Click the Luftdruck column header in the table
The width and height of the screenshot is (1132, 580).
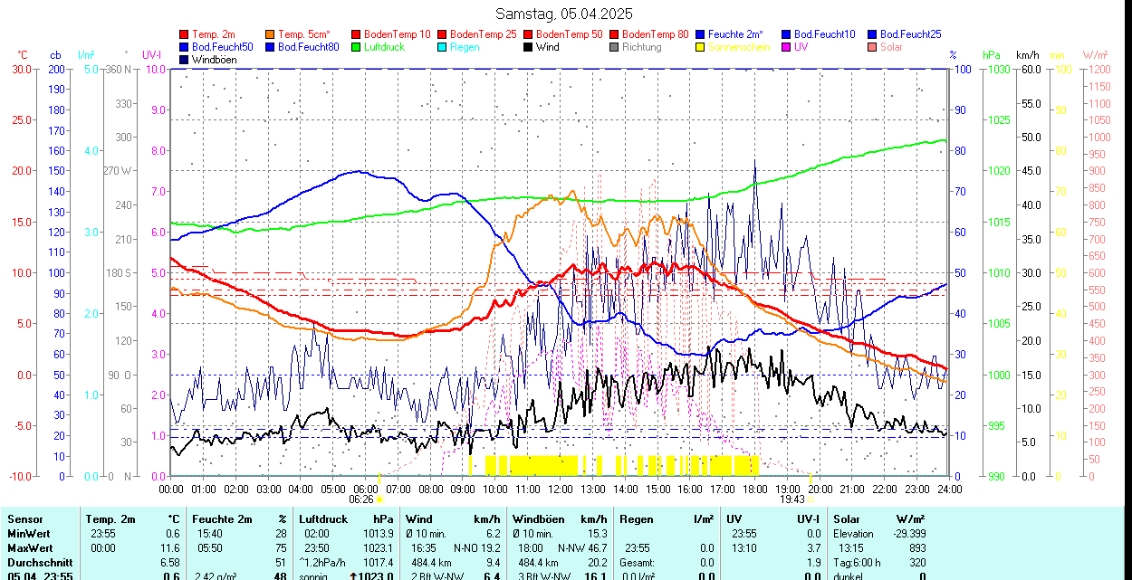click(x=322, y=519)
